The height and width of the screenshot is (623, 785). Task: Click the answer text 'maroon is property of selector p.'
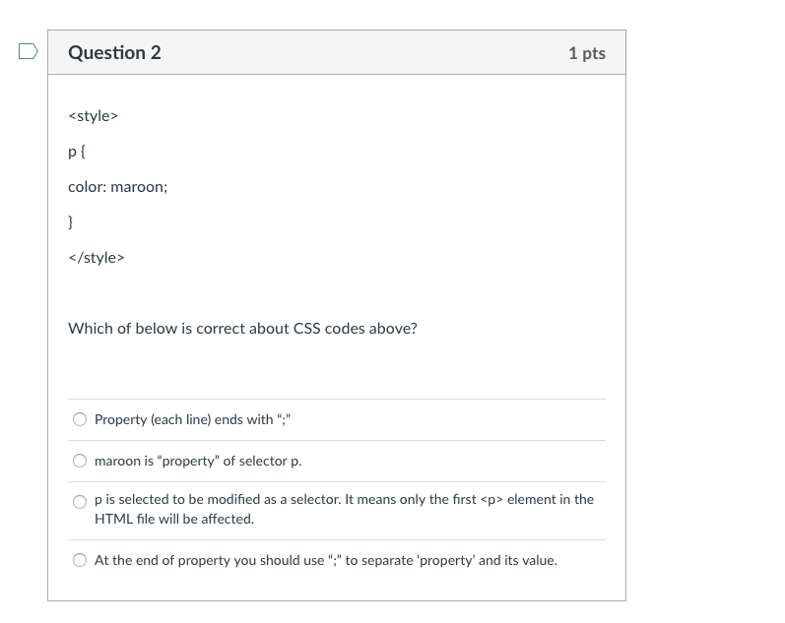pos(198,461)
